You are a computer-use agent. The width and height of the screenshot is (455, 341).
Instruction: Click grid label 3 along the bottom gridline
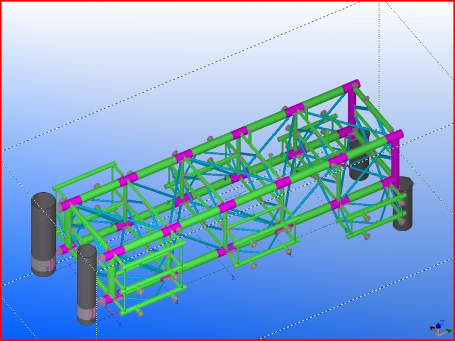click(x=233, y=278)
